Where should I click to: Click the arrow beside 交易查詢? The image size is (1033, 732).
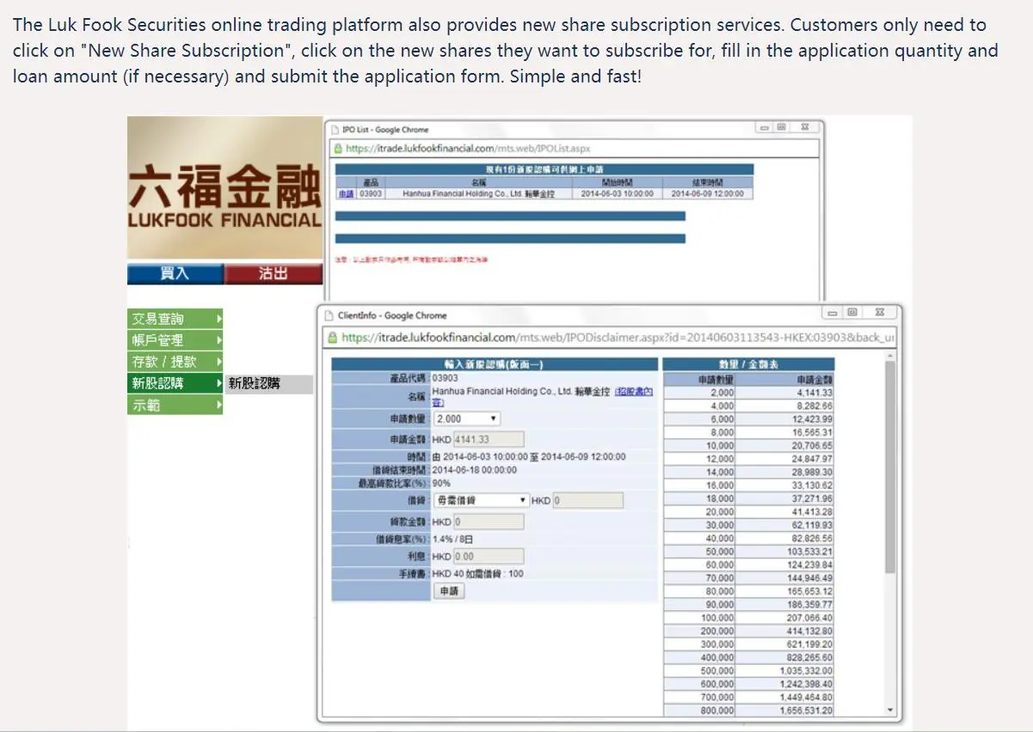pos(218,319)
